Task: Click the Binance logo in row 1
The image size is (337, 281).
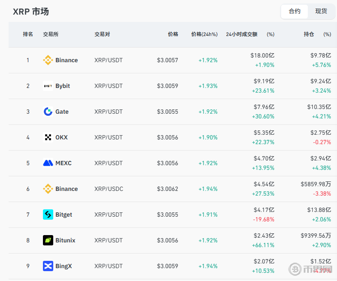Action: pos(48,60)
